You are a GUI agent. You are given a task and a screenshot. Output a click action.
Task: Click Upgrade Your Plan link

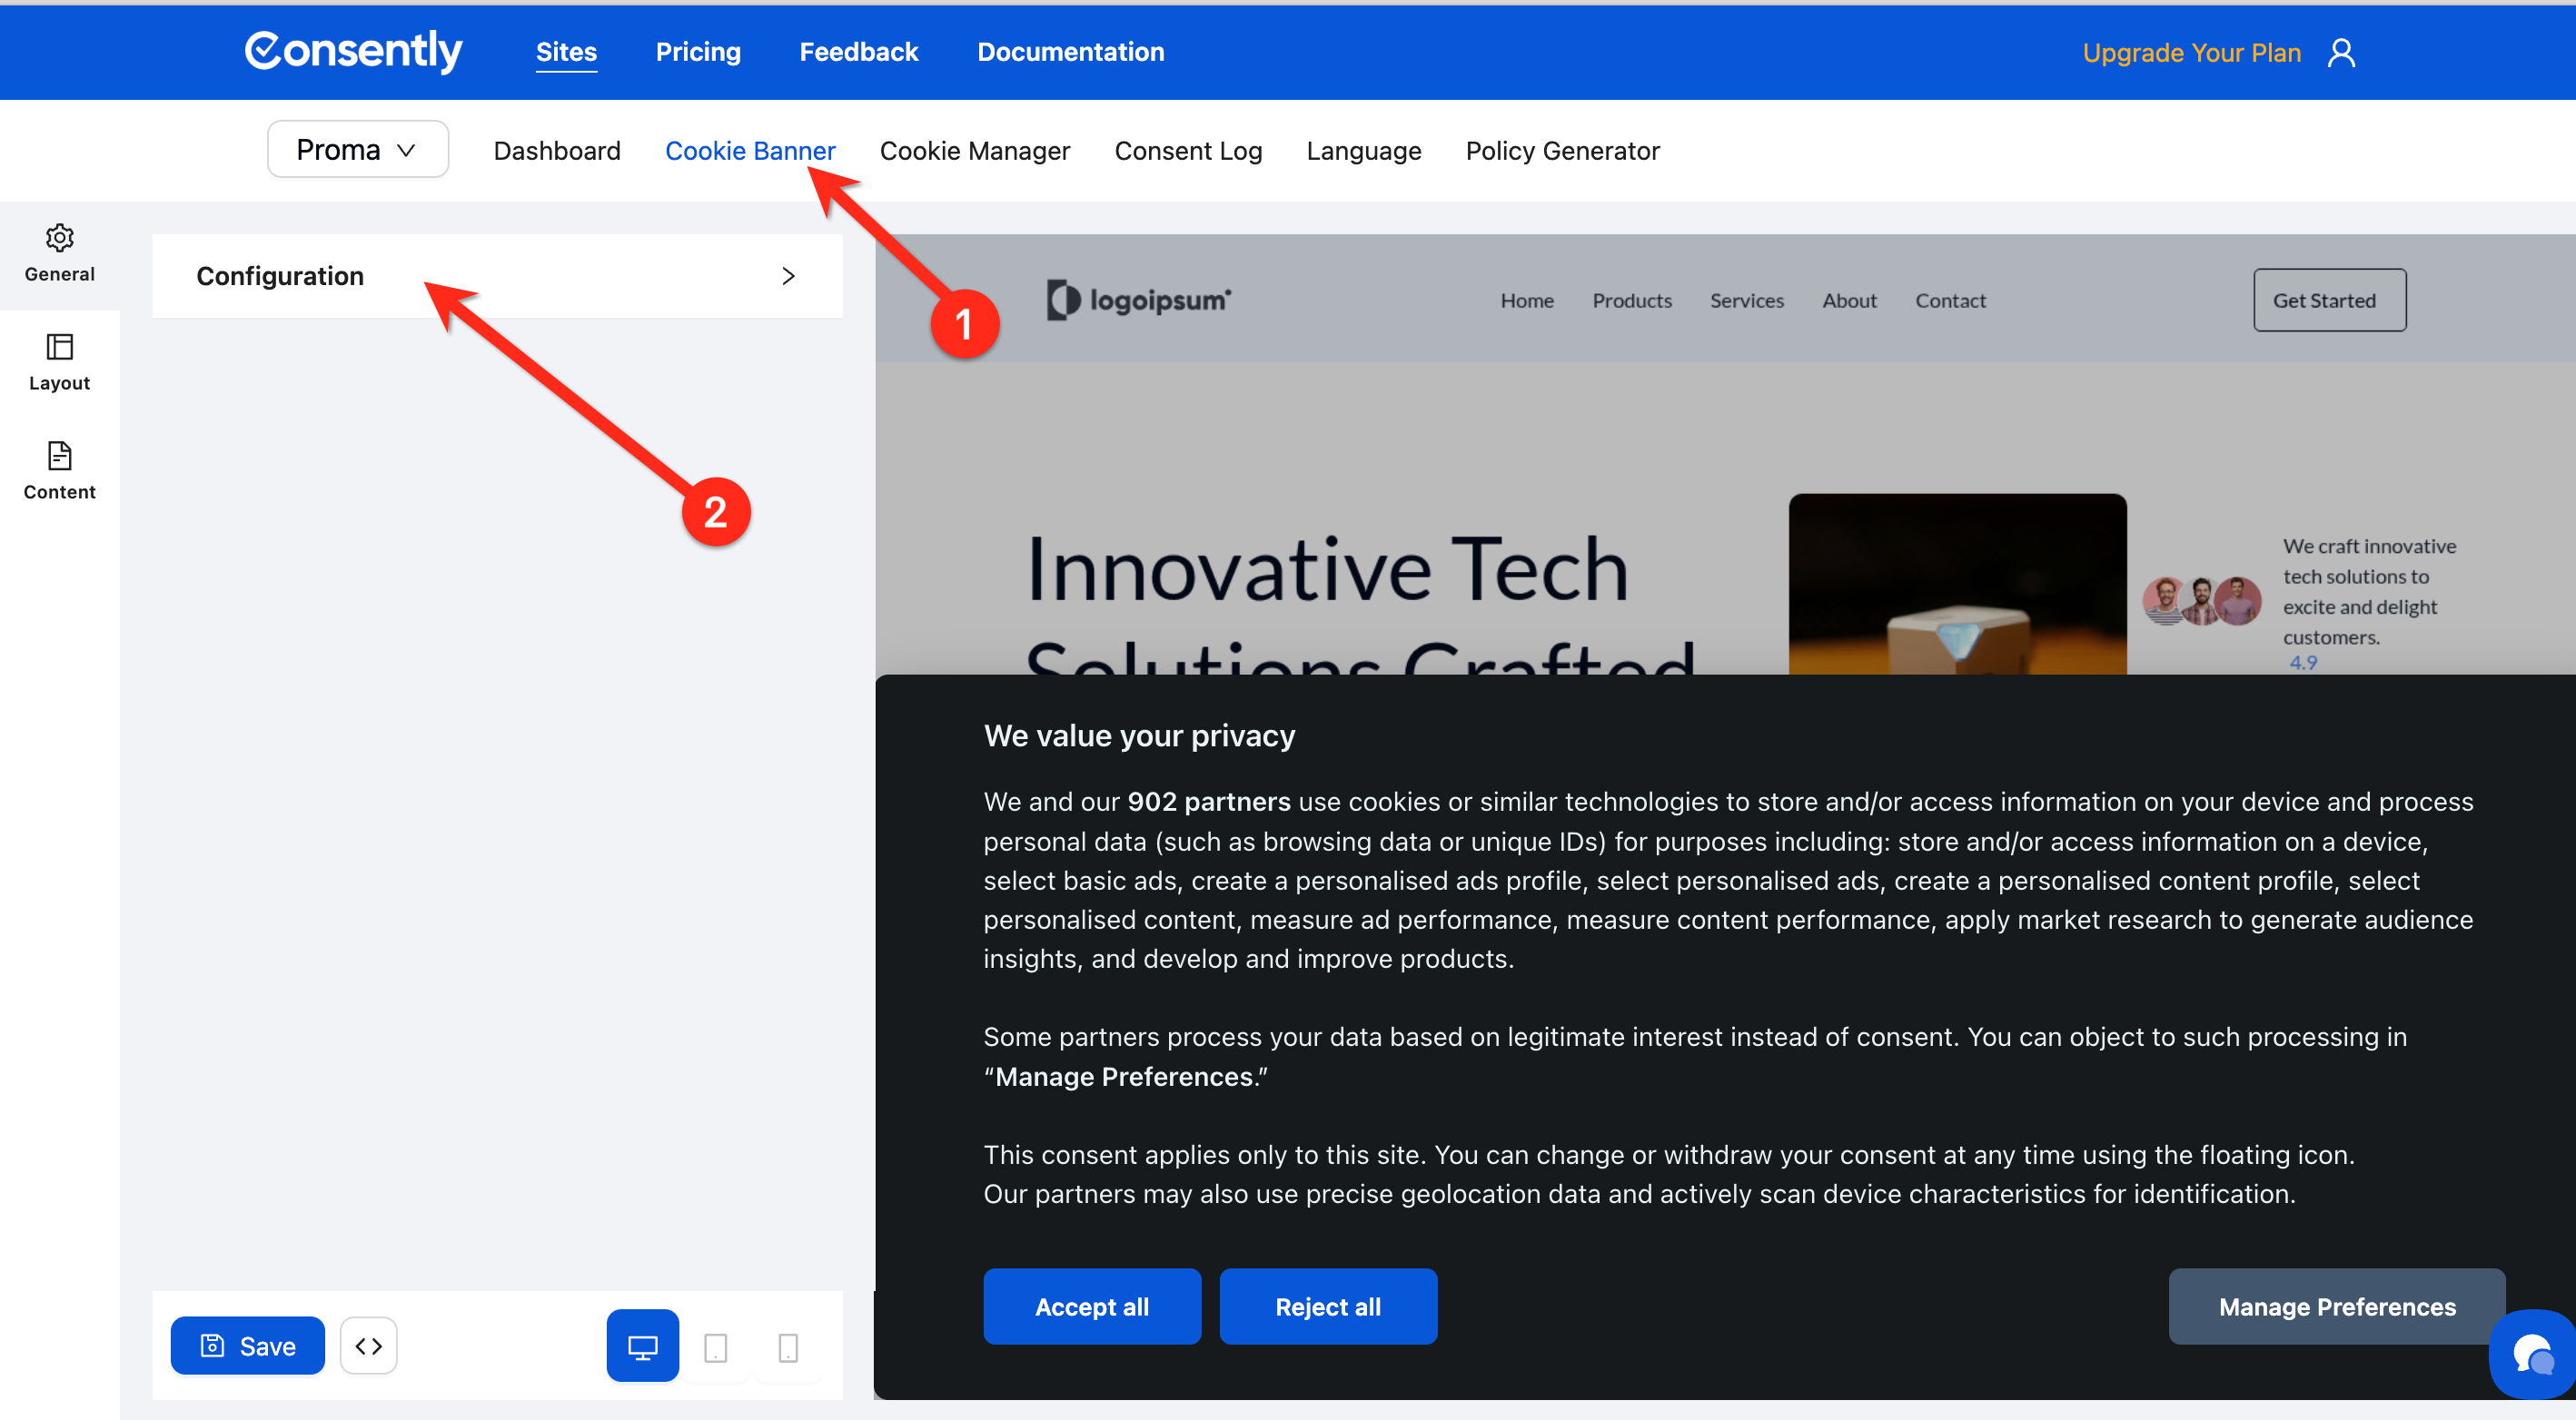(x=2191, y=53)
